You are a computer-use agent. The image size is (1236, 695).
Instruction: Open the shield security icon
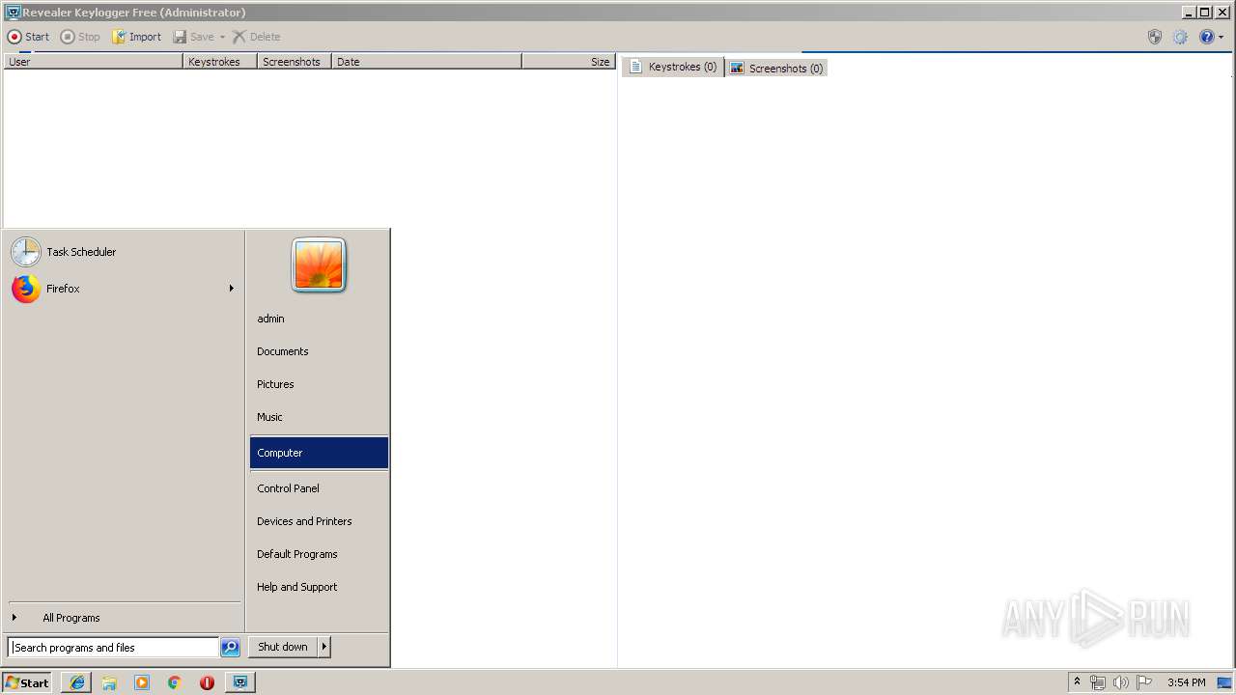coord(1155,37)
